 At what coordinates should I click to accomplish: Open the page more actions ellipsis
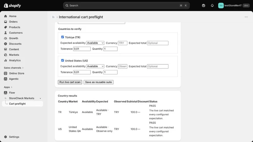(x=246, y=17)
